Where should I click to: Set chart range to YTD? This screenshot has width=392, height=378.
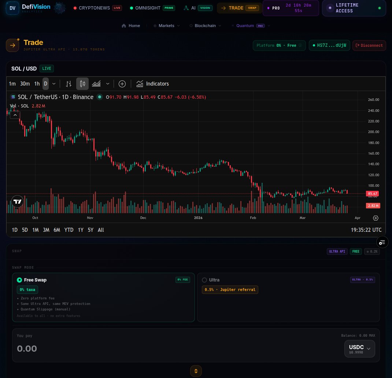pyautogui.click(x=69, y=230)
